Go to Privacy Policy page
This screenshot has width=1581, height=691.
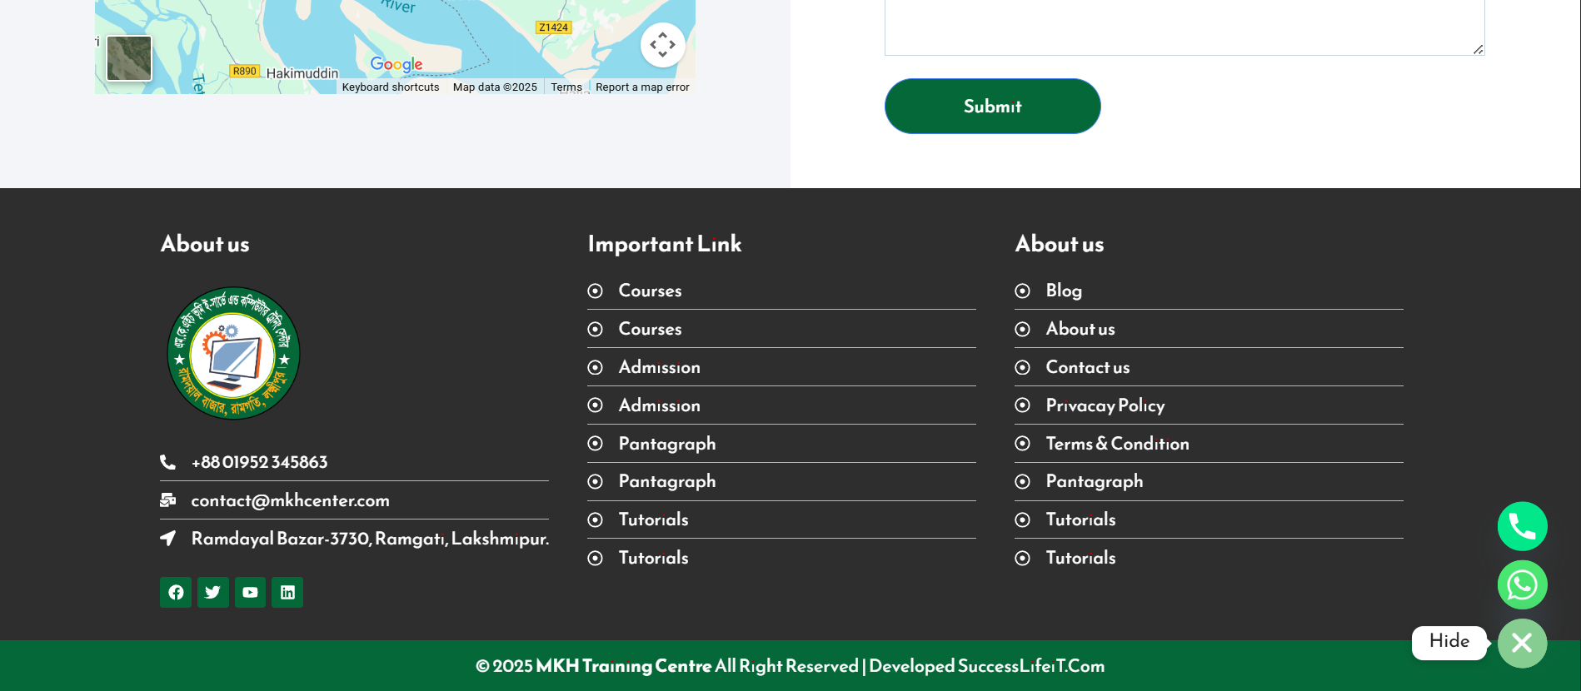click(1105, 405)
